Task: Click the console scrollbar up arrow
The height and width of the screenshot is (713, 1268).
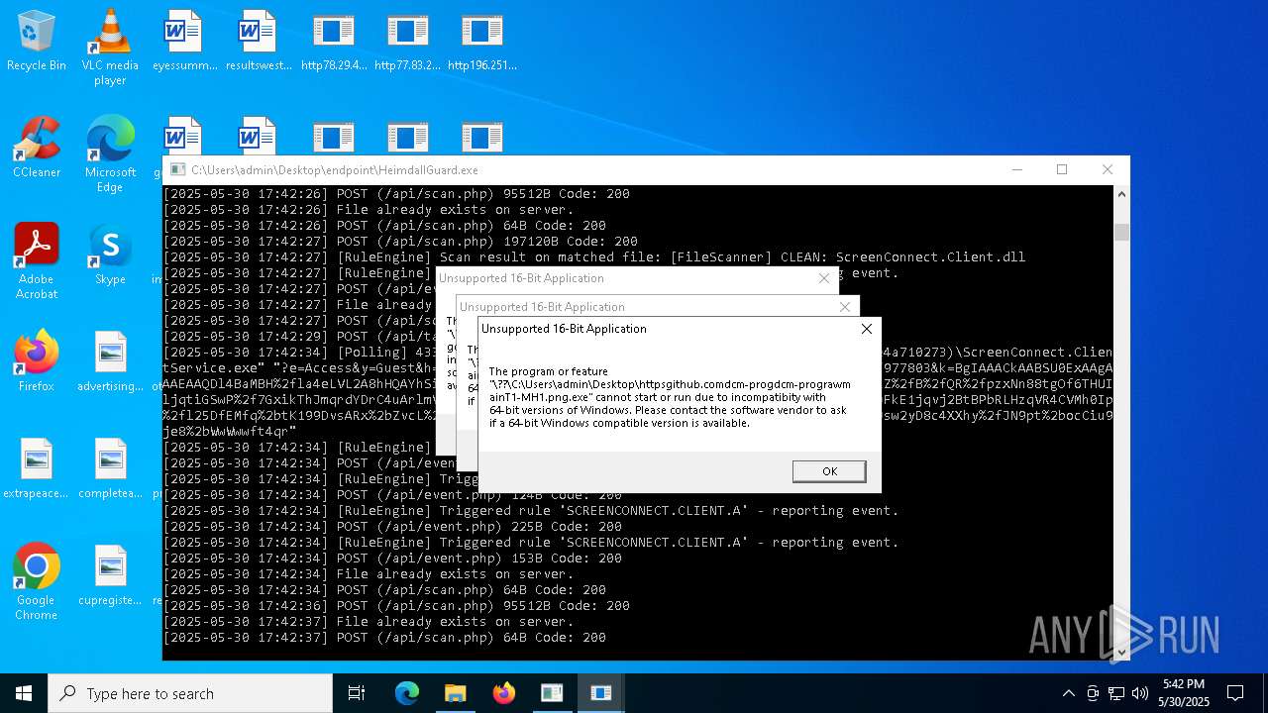Action: tap(1121, 194)
